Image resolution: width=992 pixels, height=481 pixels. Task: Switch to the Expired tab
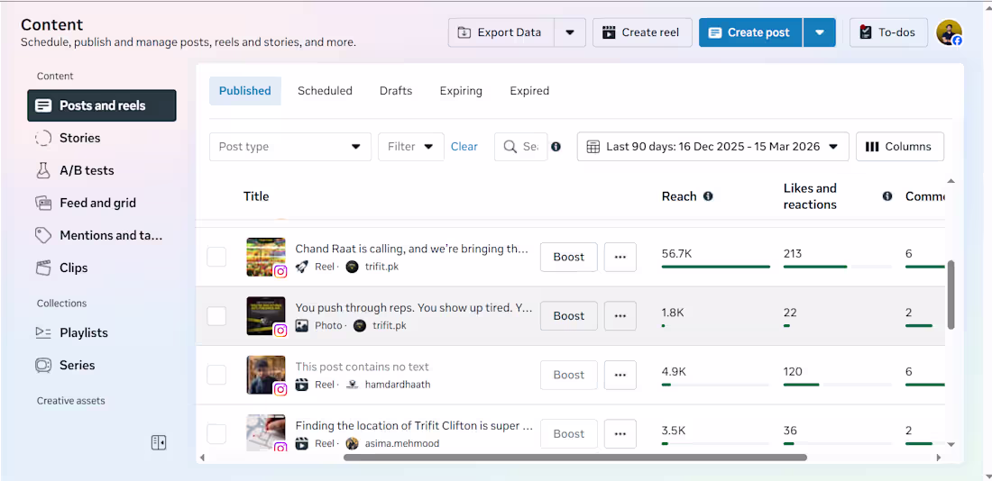pyautogui.click(x=529, y=91)
